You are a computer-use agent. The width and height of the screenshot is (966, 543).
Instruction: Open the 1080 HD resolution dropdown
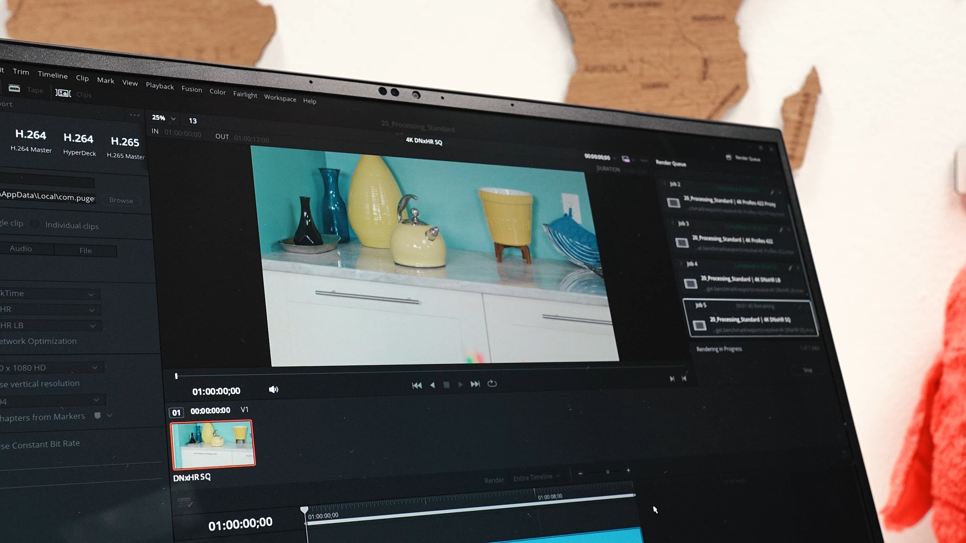[x=51, y=368]
